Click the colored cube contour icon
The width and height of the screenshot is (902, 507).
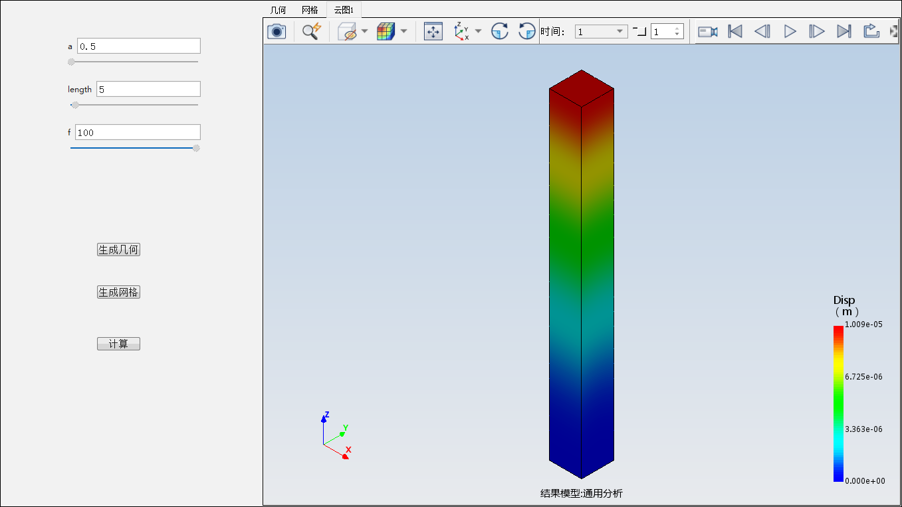(x=386, y=31)
